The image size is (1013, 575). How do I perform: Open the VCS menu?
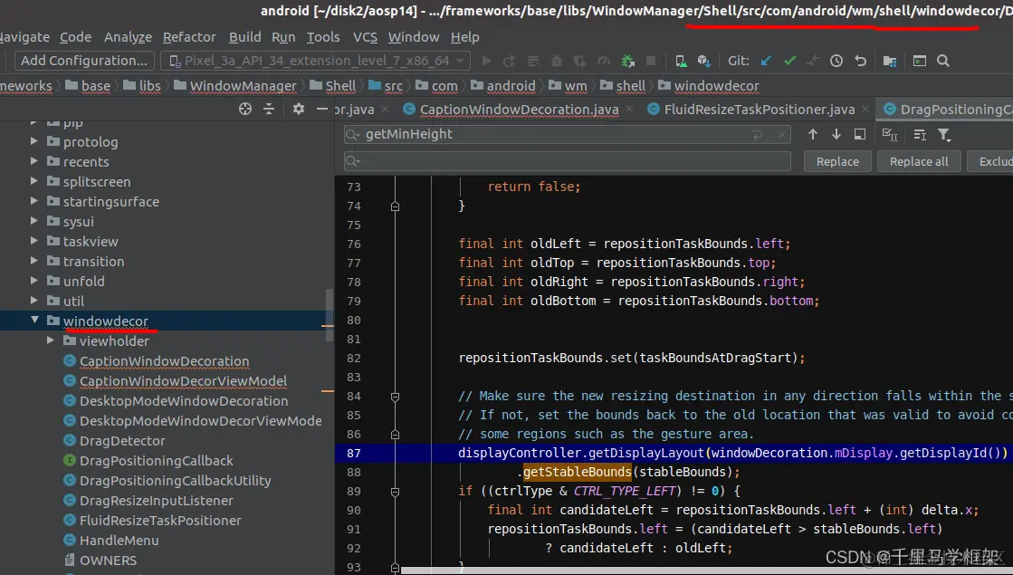pos(365,37)
